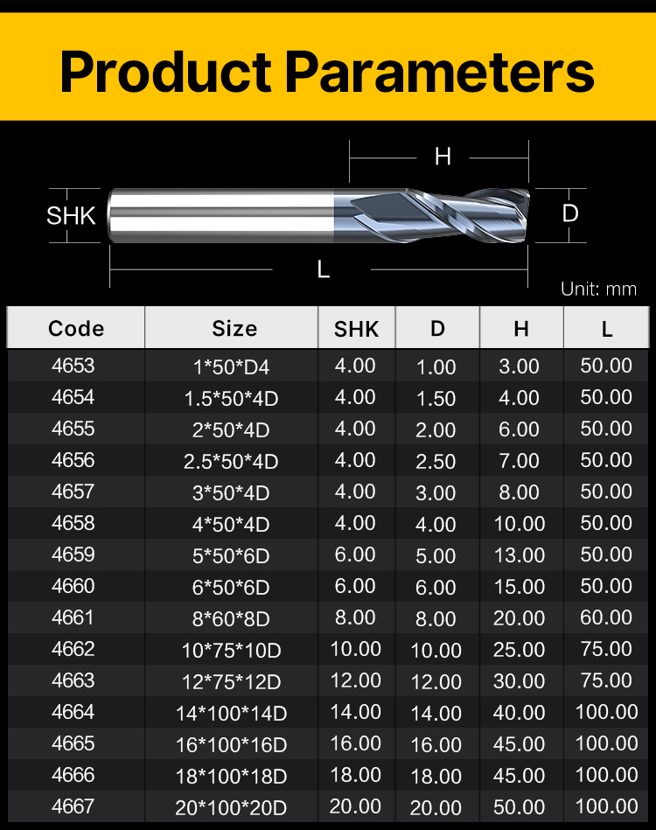Click the H dimension label above the cutter
656x830 pixels.
(443, 157)
